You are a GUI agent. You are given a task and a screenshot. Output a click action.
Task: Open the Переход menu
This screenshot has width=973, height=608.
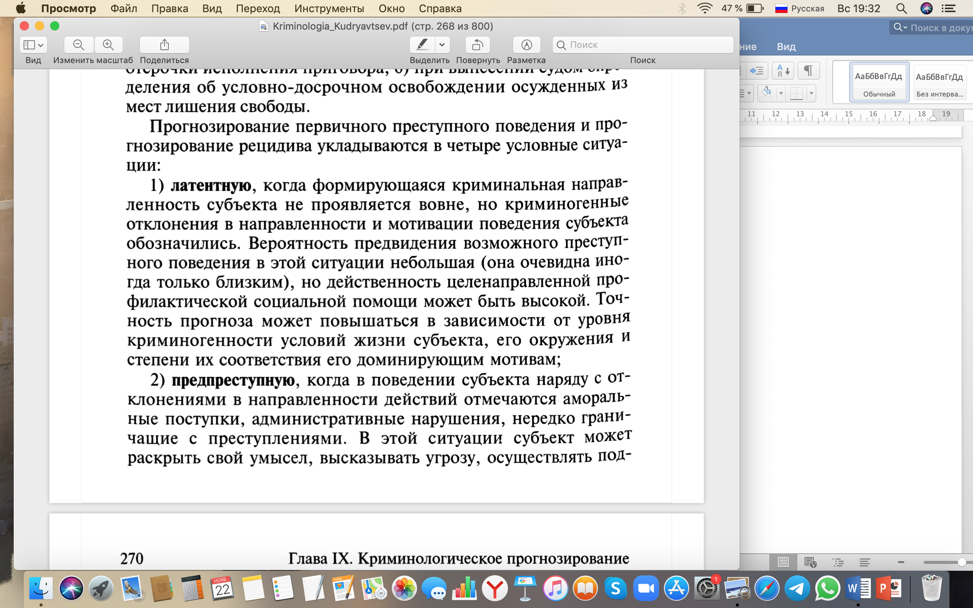coord(258,8)
